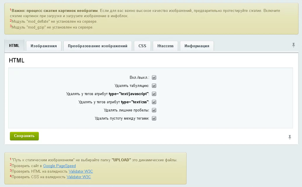Toggle the type="text/javascript" attribute removal checkbox
The height and width of the screenshot is (187, 302).
point(154,94)
